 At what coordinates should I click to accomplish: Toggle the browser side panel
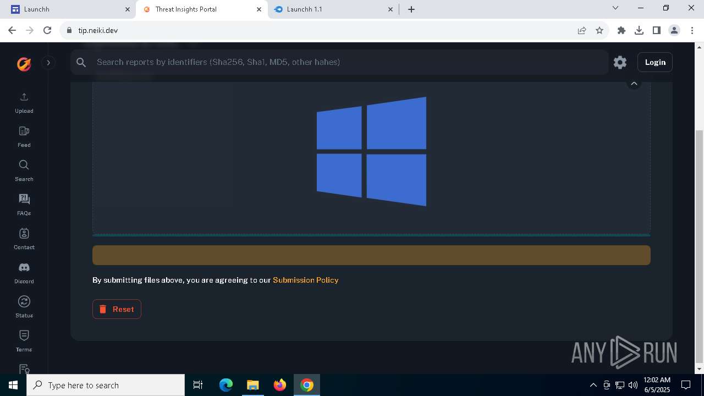click(x=657, y=30)
